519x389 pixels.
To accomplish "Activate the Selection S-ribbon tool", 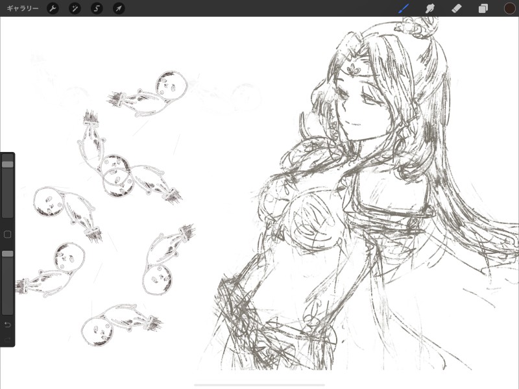I will (x=97, y=8).
